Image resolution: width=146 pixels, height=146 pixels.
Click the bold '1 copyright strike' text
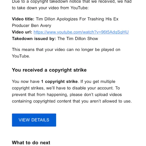coord(59,82)
